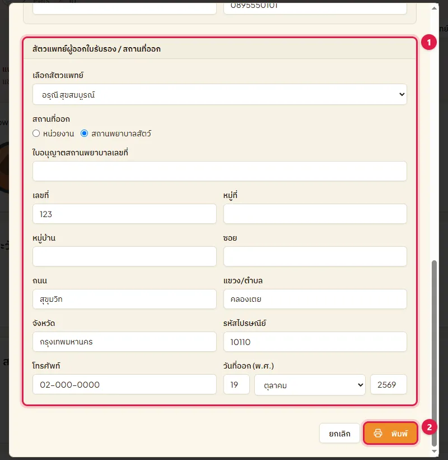Click the section heading สัตวแพทย์ผู้ออกใบรับรอง / สถานที่ออก
This screenshot has width=448, height=460.
coord(96,49)
